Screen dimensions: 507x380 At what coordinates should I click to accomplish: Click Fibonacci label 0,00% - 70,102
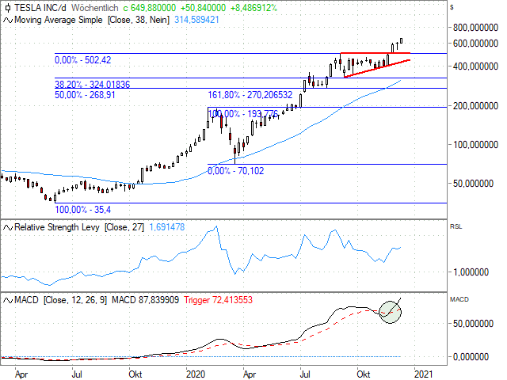click(x=236, y=171)
